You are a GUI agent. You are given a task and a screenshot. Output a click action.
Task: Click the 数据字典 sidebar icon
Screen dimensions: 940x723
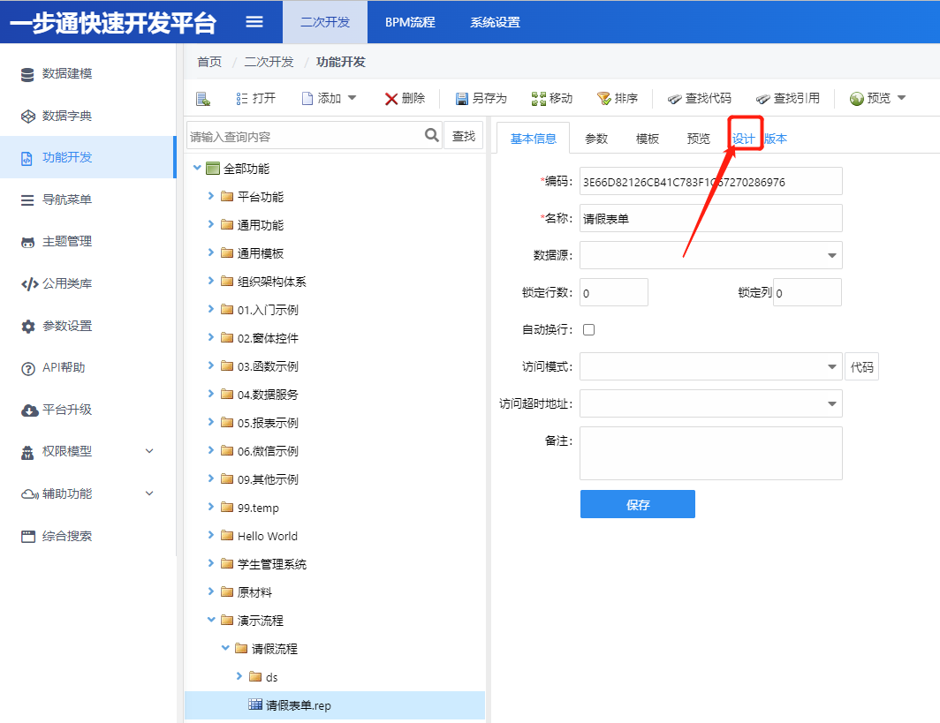click(x=27, y=117)
